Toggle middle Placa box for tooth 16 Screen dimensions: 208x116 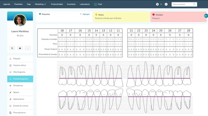80,44
